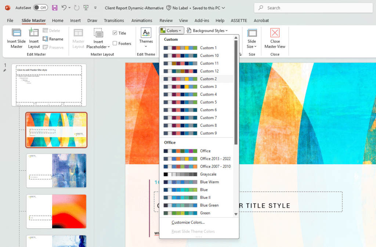Open the ASSETTE tab

tap(239, 21)
